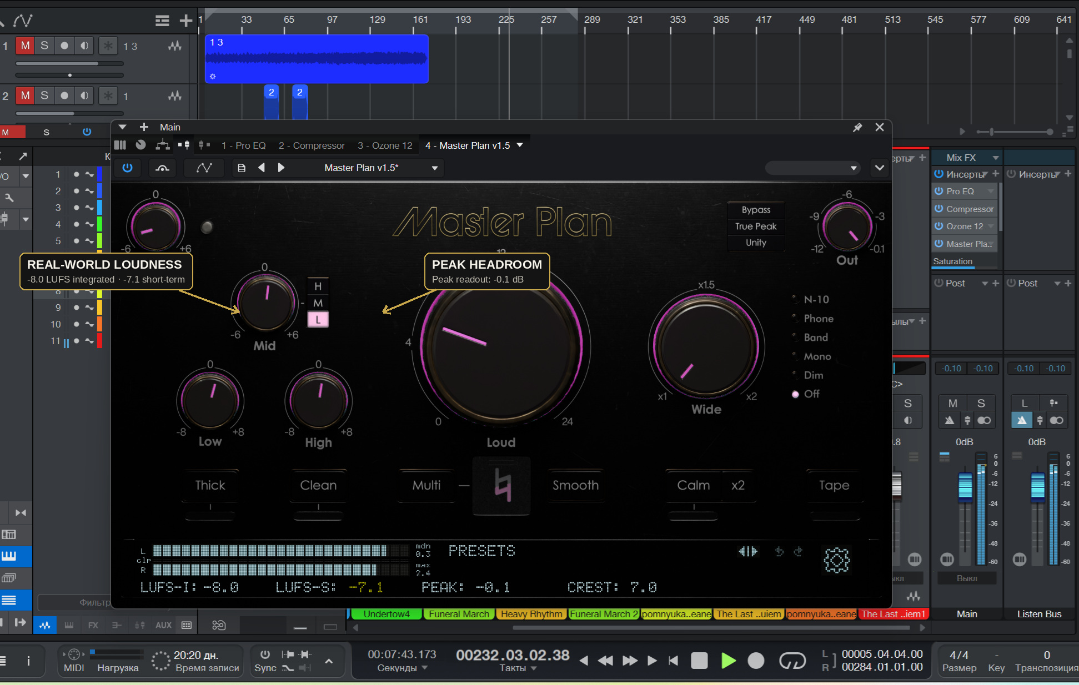Toggle Multi band button
The width and height of the screenshot is (1079, 685).
[426, 486]
